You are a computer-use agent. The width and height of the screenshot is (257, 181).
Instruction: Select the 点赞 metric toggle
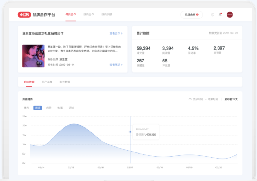(x=49, y=108)
